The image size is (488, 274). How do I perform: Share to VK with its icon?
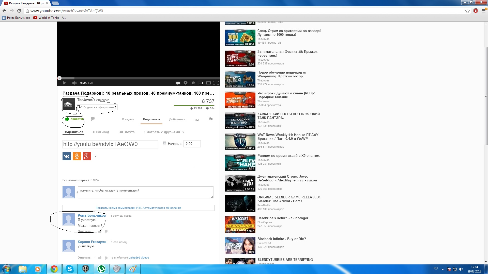click(x=67, y=156)
